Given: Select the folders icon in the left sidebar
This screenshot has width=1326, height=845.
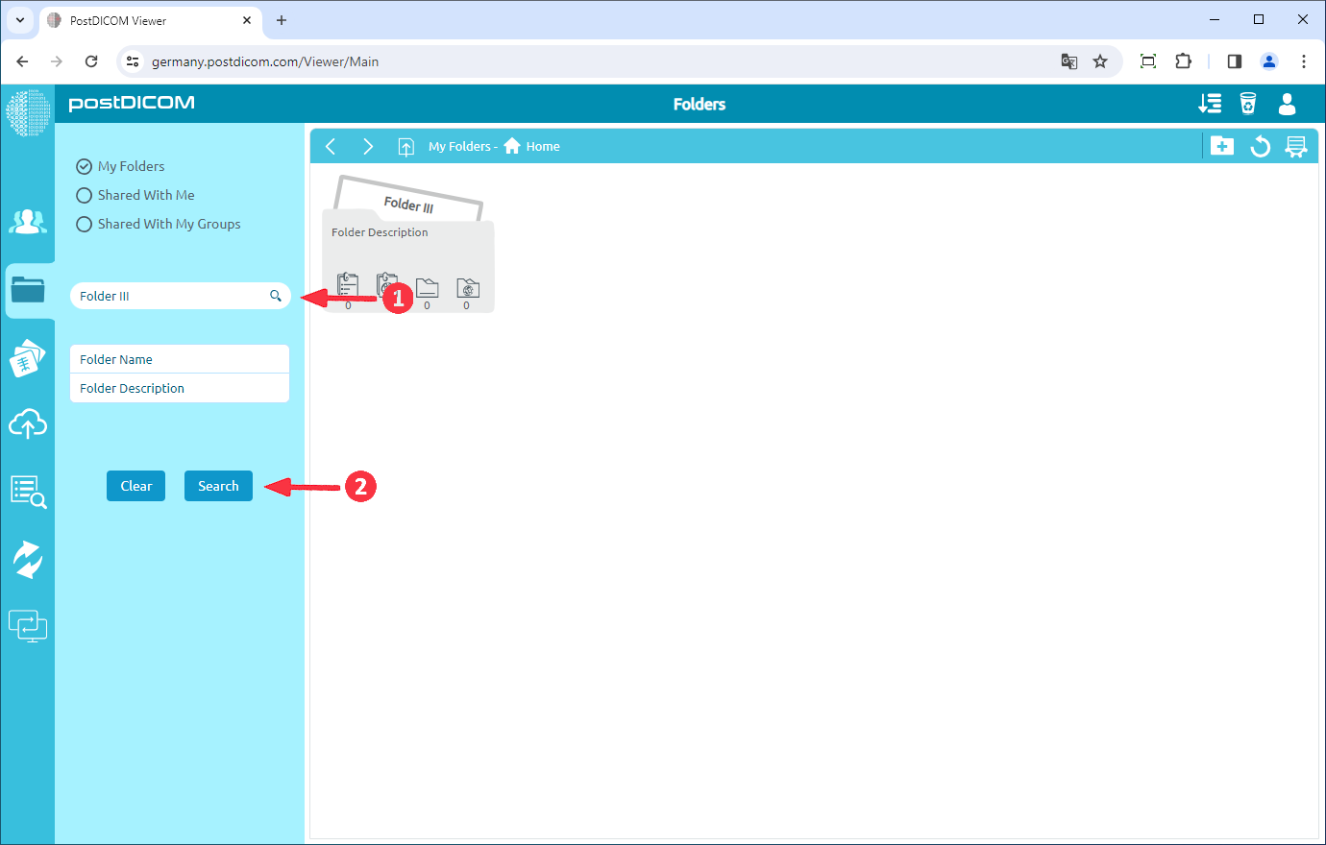Looking at the screenshot, I should (28, 290).
